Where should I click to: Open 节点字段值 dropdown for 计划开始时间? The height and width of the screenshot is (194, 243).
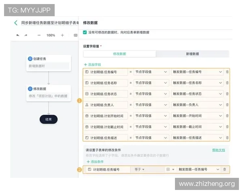coord(151,116)
